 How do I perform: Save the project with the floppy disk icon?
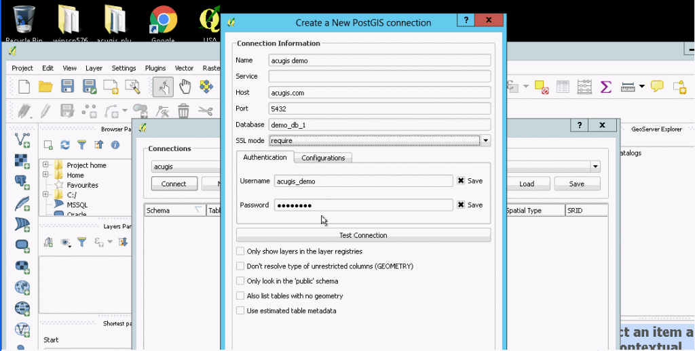67,86
